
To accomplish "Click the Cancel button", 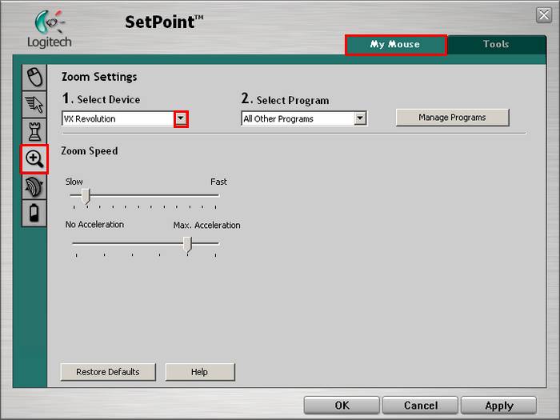I will [x=420, y=406].
